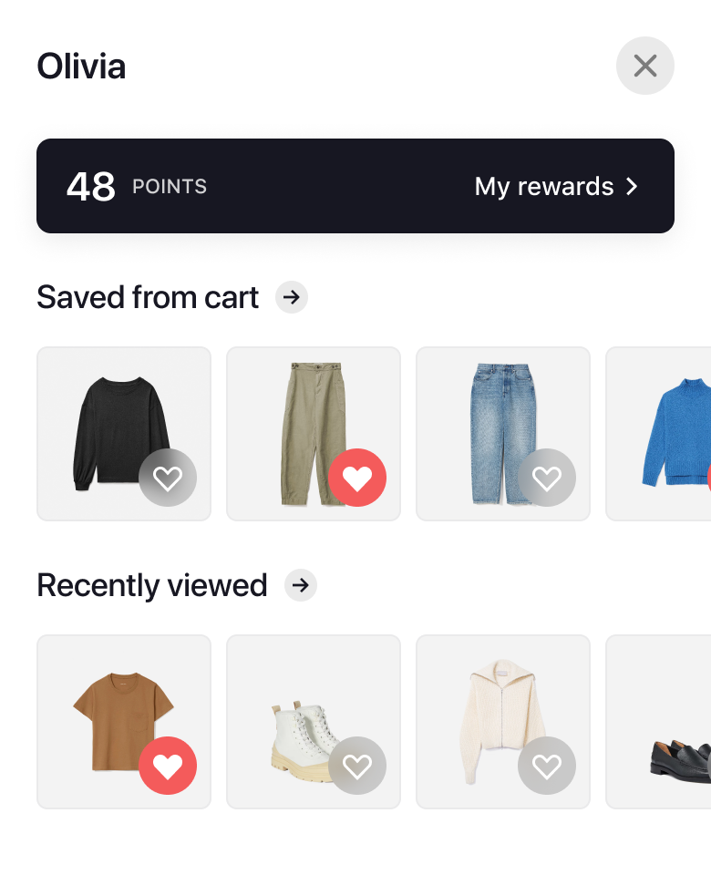Open the brown pocket t-shirt thumbnail

[x=124, y=722]
